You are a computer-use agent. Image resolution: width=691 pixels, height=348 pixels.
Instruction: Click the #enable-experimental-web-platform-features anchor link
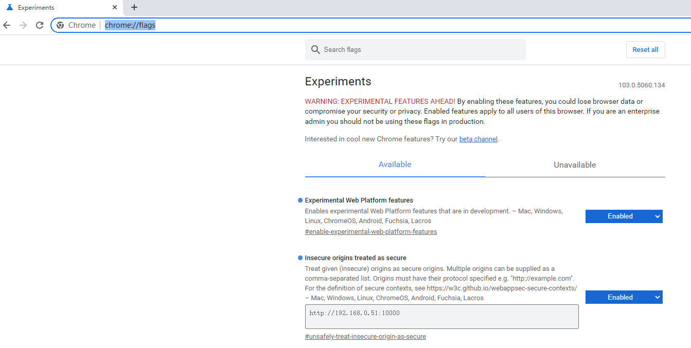pyautogui.click(x=370, y=232)
